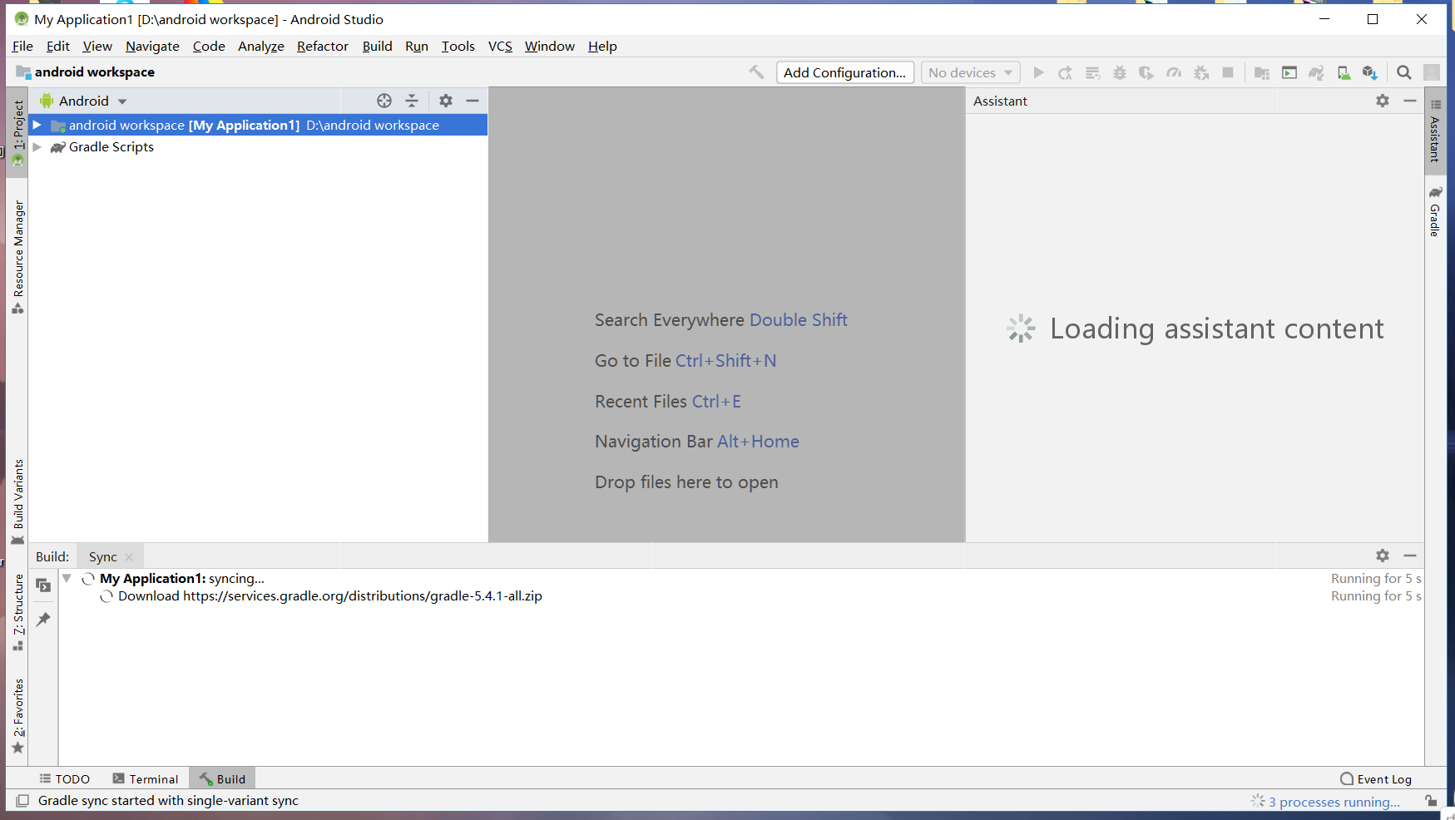Collapse My Application1 syncing entry
Image resolution: width=1455 pixels, height=820 pixels.
pyautogui.click(x=67, y=578)
